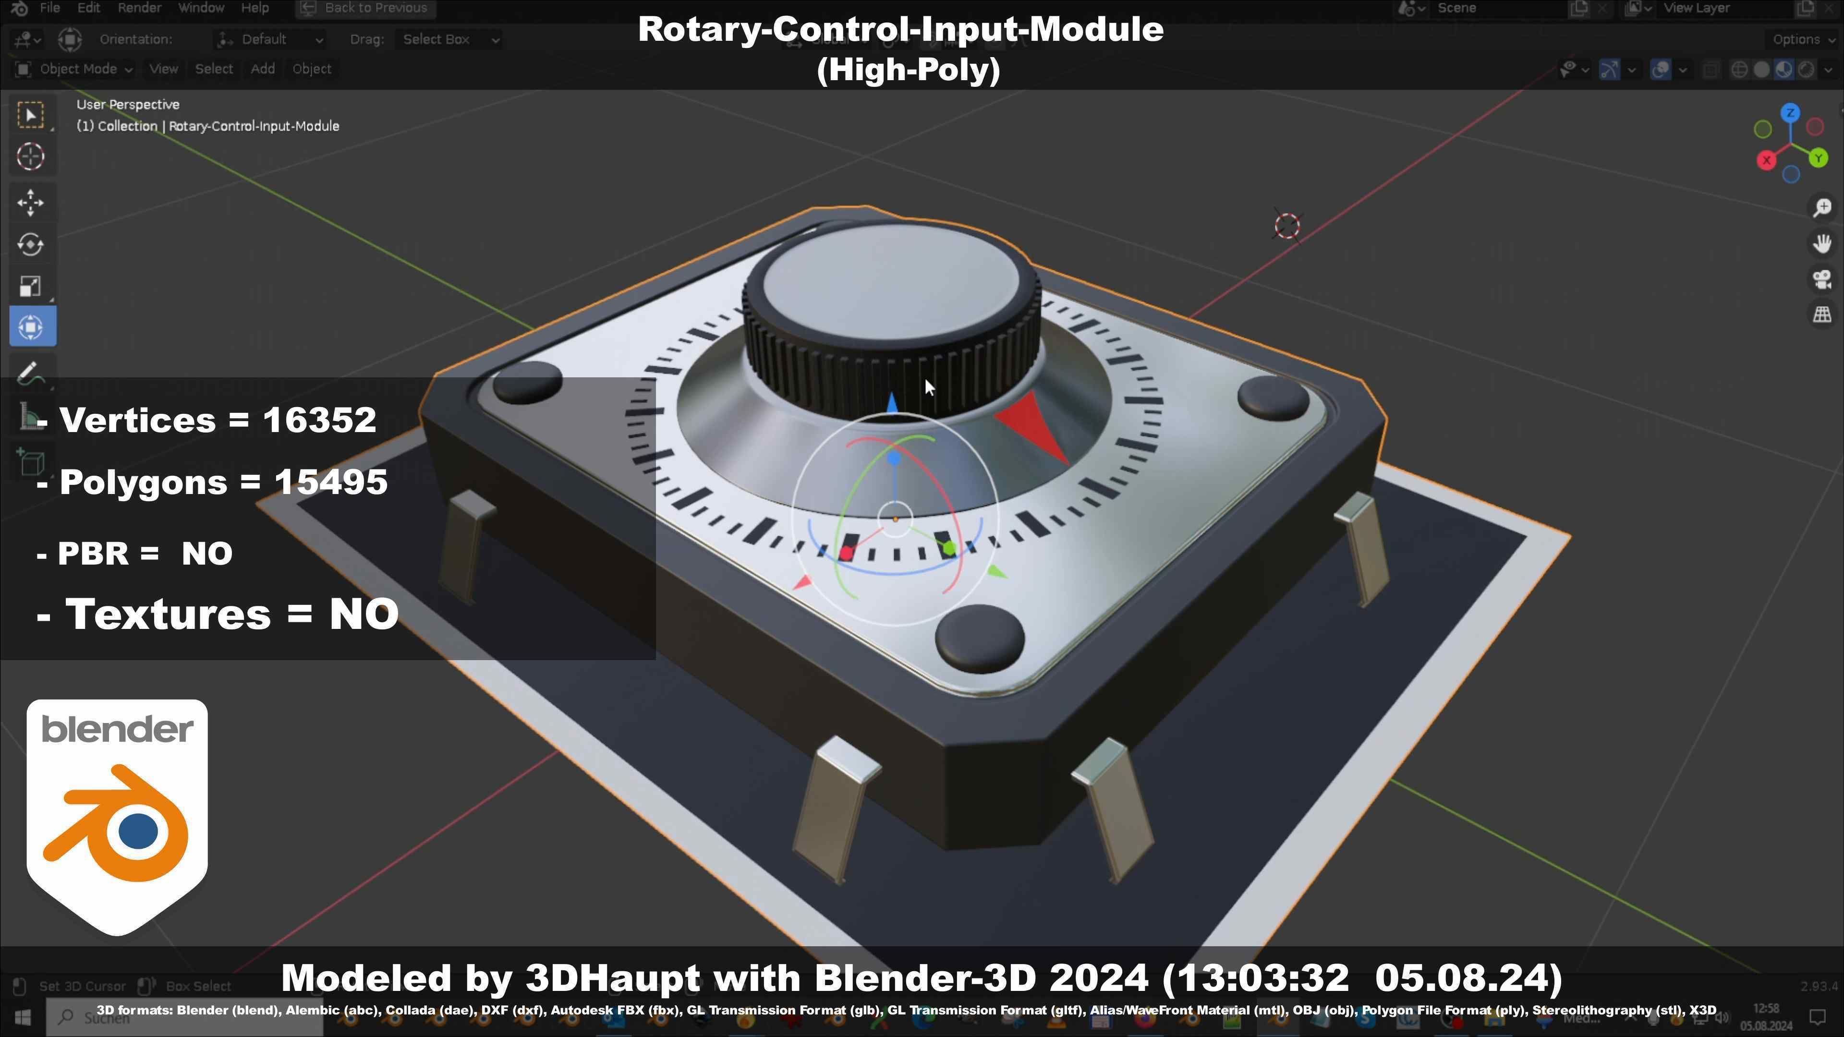The height and width of the screenshot is (1037, 1844).
Task: Click the 'User Perspective' viewport label
Action: click(x=128, y=105)
